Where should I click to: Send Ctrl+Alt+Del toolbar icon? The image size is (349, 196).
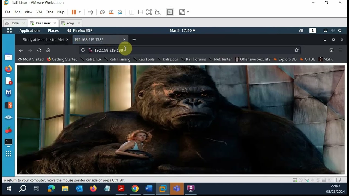(90, 12)
